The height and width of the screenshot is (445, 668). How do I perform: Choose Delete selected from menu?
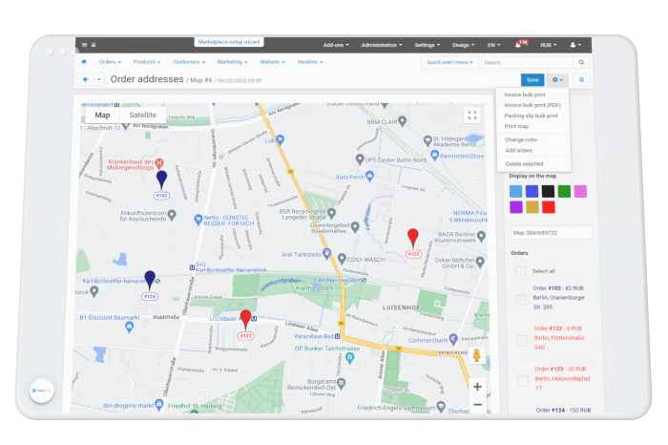525,163
